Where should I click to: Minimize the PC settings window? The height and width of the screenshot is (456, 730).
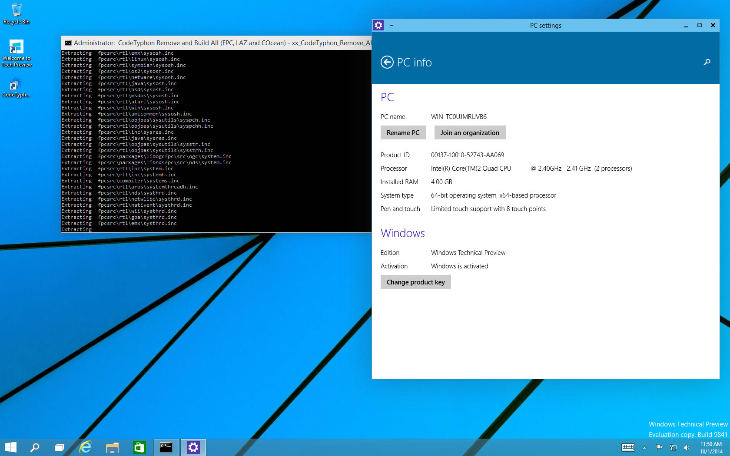coord(686,26)
